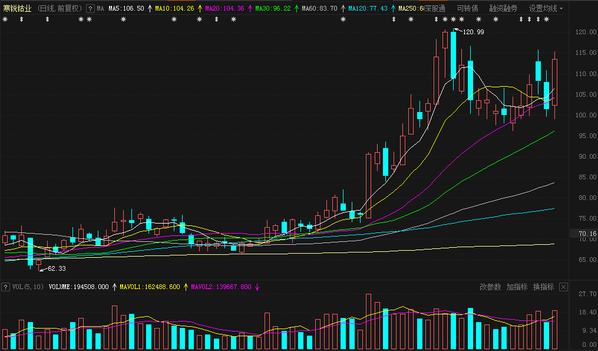
Task: Click the first event star marker at left
Action: tap(5, 19)
